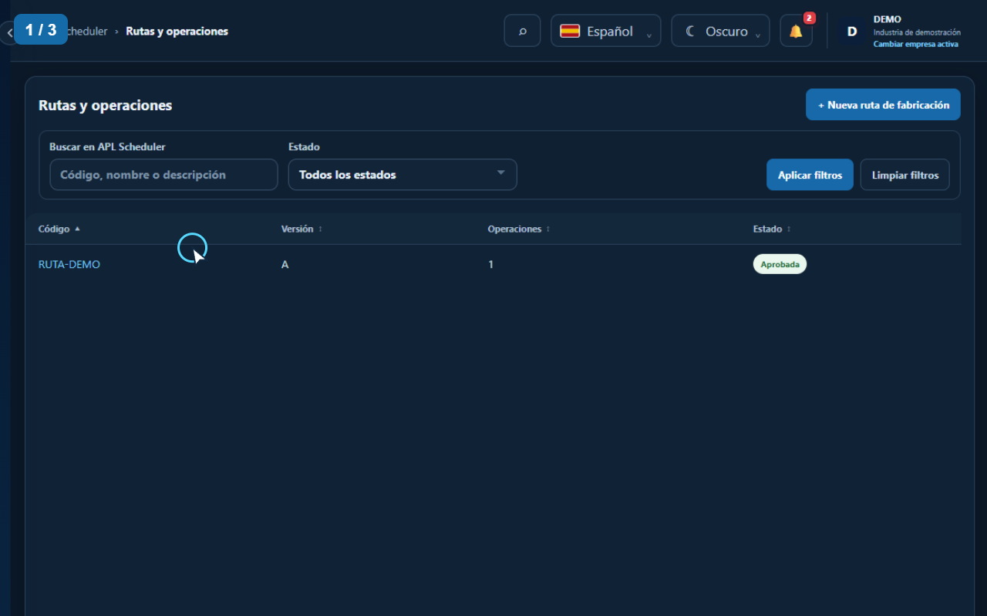Expand the Todos los estados dropdown

pos(403,175)
